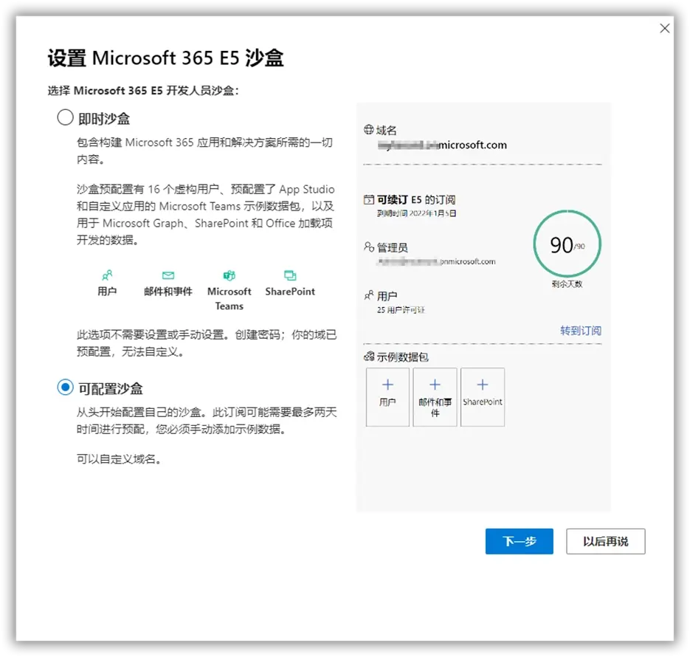
Task: Click the 管理员 person icon
Action: pyautogui.click(x=369, y=247)
